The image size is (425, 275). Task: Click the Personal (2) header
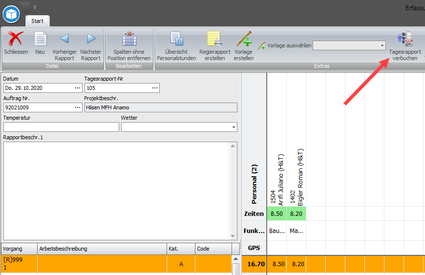point(254,184)
